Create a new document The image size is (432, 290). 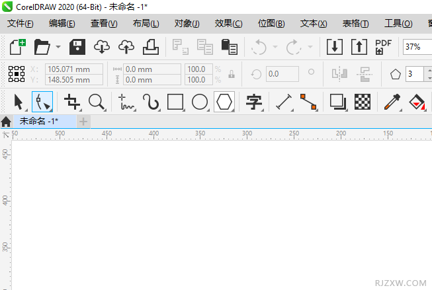coord(18,47)
